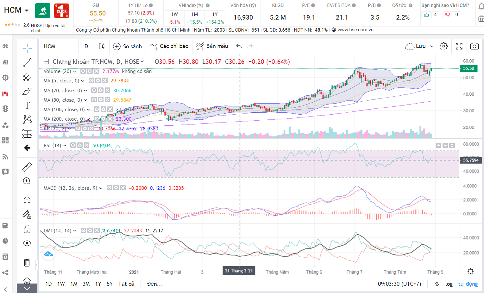Open chart settings gear icon

443,46
